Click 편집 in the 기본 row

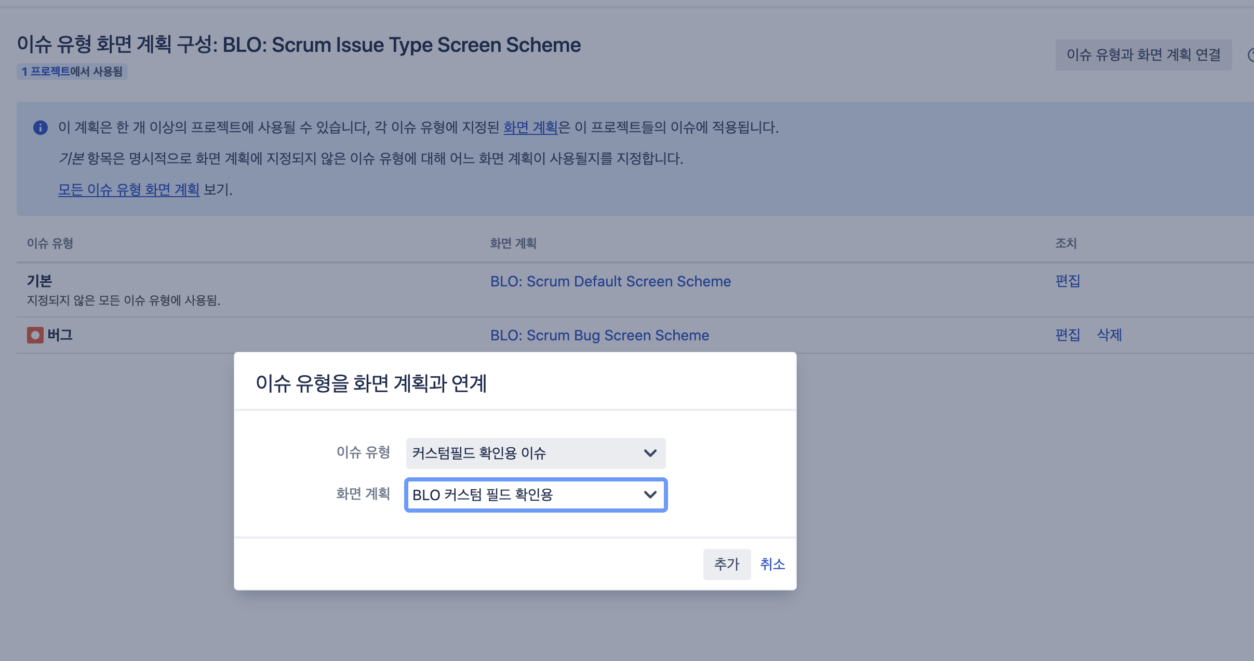pos(1068,281)
